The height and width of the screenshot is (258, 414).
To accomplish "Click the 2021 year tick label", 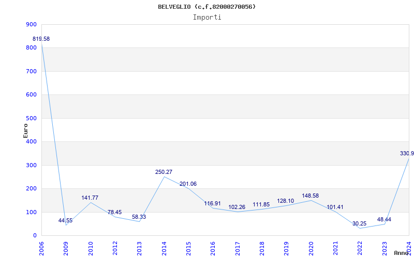I will [x=335, y=249].
